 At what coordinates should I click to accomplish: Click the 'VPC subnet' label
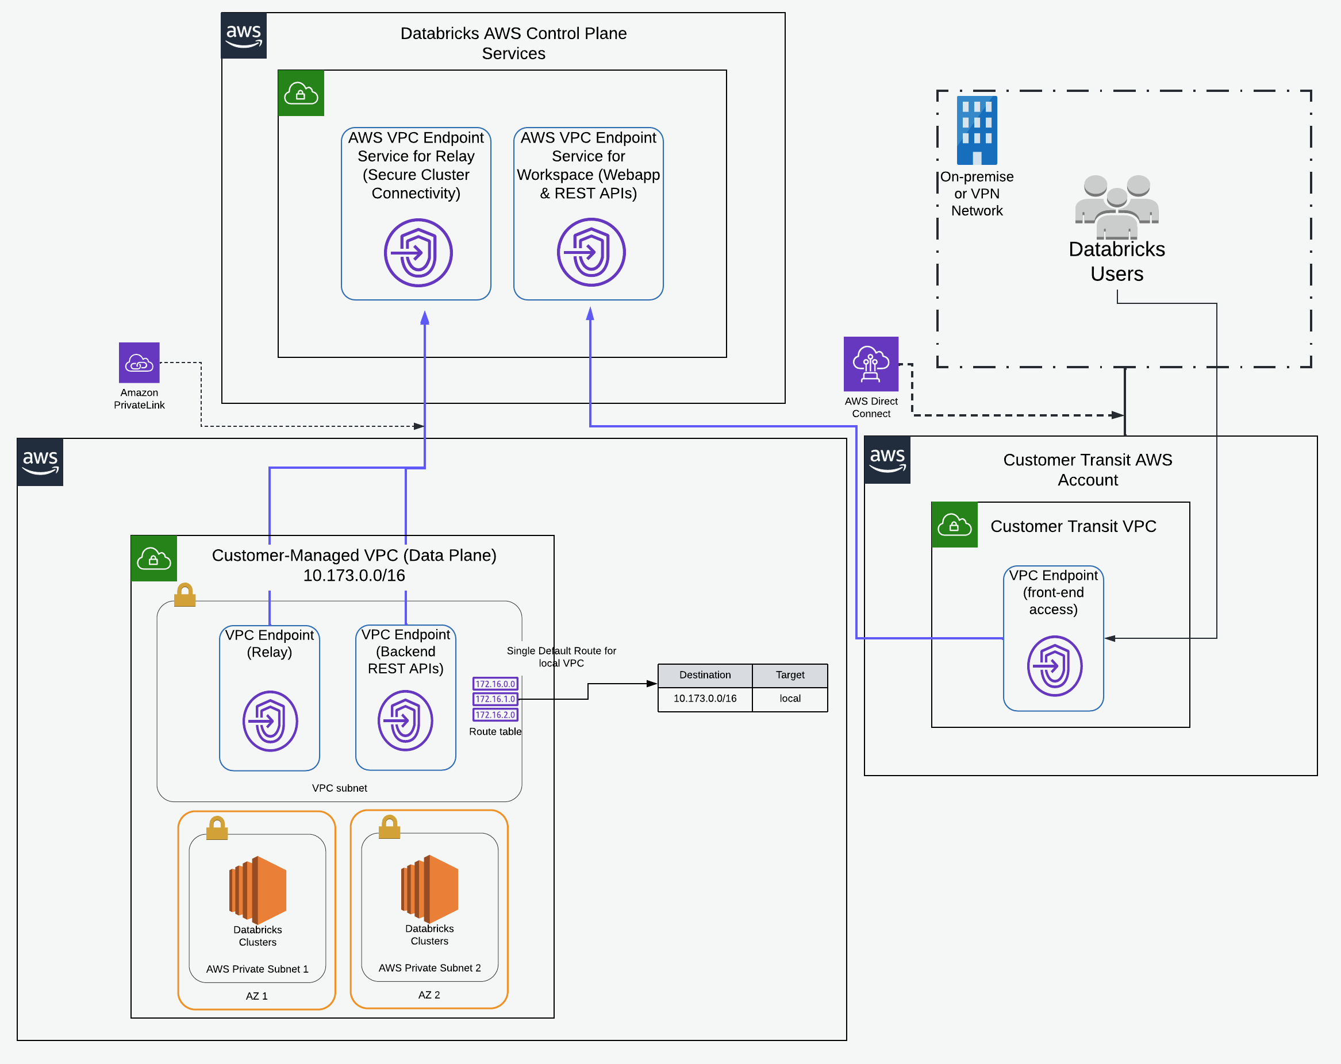pyautogui.click(x=339, y=788)
